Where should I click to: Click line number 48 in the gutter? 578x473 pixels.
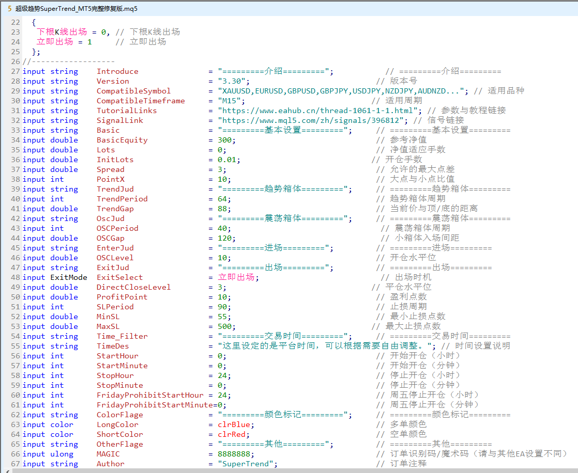(x=16, y=277)
